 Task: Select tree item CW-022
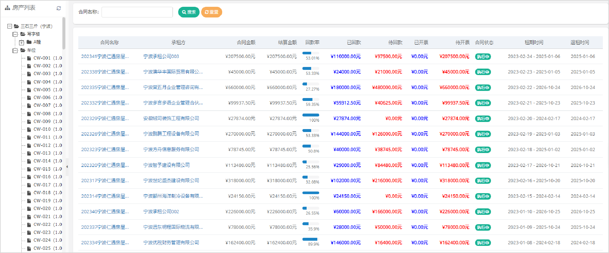point(48,225)
